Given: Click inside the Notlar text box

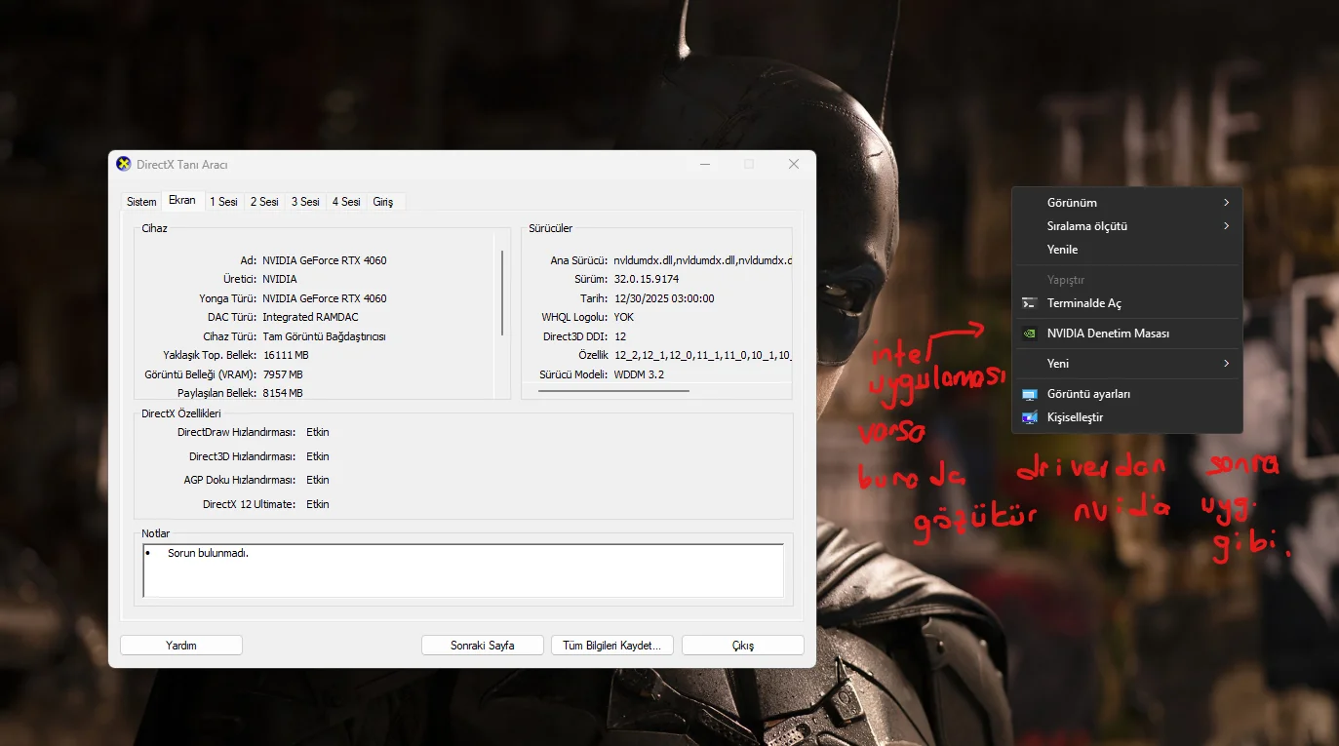Looking at the screenshot, I should click(x=463, y=569).
